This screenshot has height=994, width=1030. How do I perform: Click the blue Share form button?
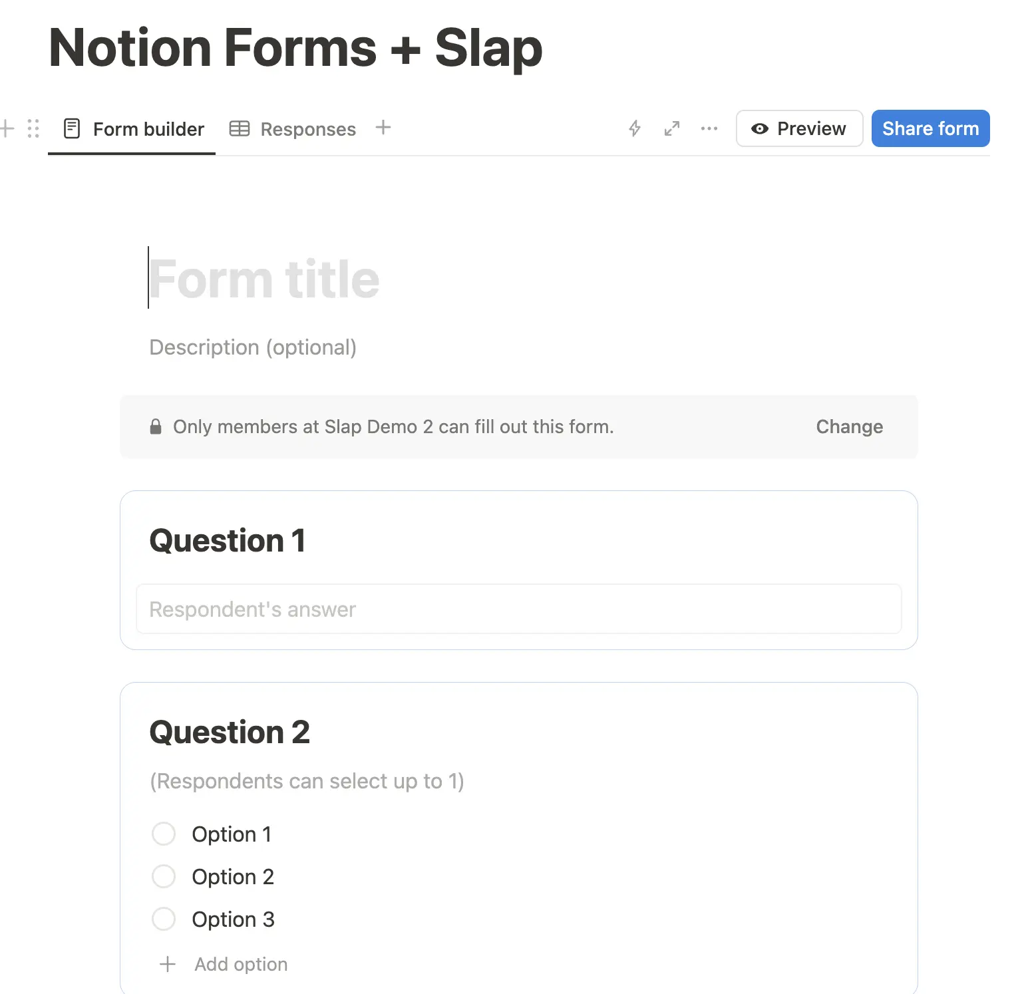[x=930, y=128]
